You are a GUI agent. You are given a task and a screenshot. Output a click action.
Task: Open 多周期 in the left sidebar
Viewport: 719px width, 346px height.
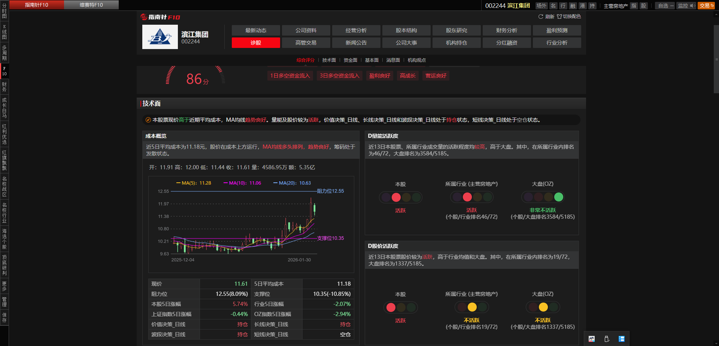click(x=4, y=53)
